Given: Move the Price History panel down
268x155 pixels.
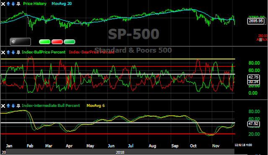Looking at the screenshot, I should click(x=13, y=4).
